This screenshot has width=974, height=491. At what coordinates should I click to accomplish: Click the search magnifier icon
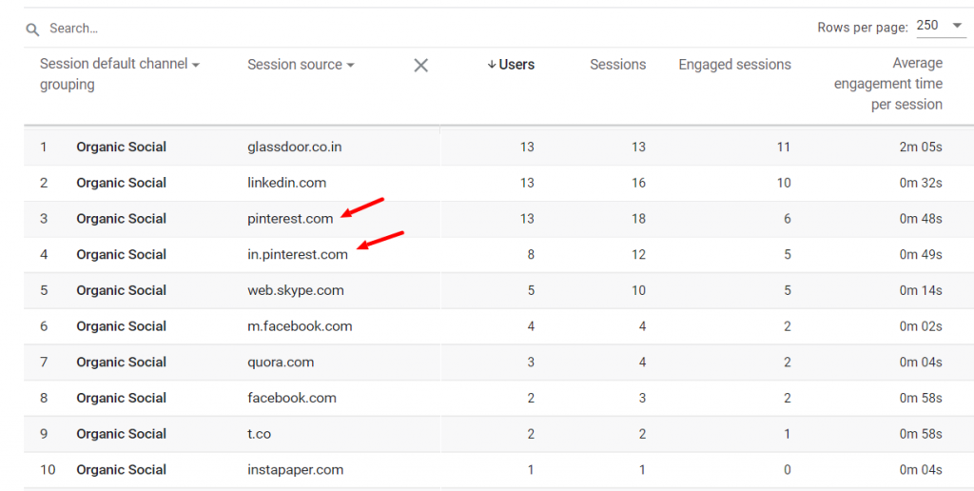pos(33,29)
